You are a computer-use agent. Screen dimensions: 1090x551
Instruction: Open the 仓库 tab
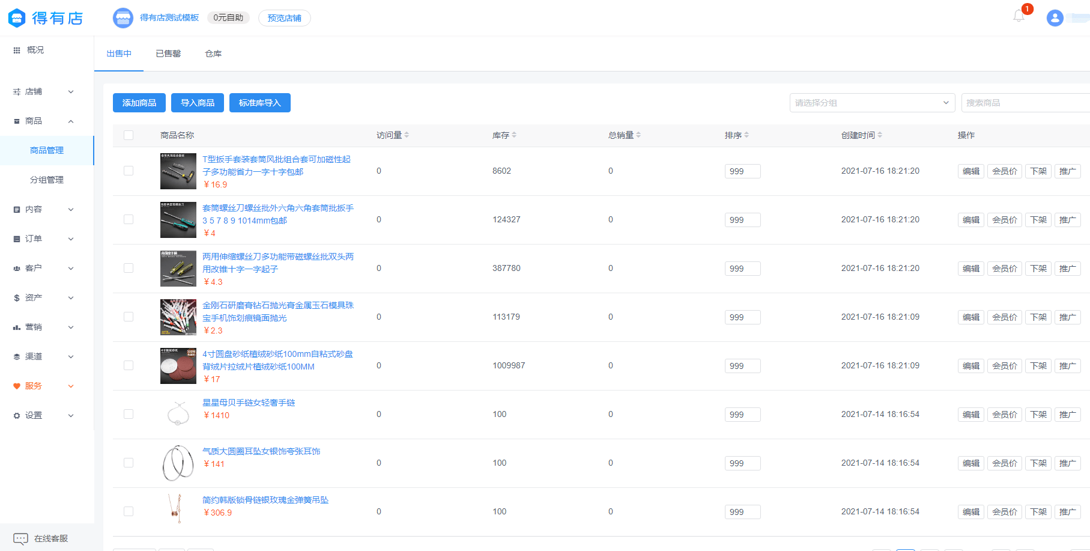point(213,53)
